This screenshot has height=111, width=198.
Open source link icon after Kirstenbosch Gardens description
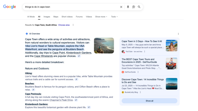click(x=89, y=107)
